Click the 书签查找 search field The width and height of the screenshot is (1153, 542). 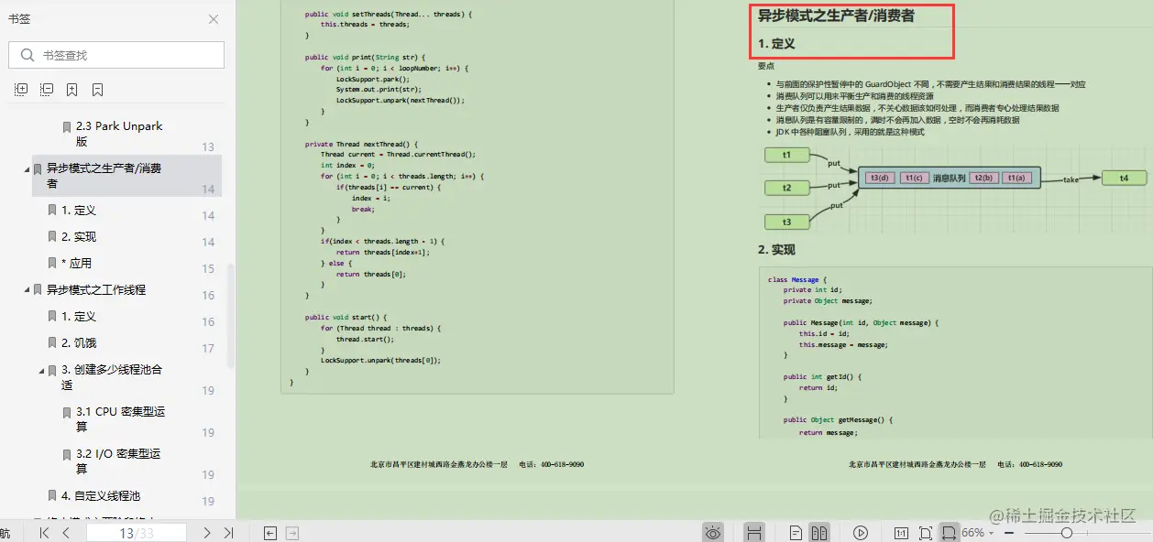[x=116, y=55]
